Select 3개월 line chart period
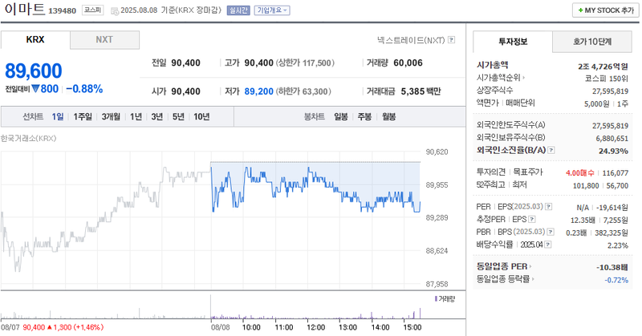This screenshot has height=336, width=642. coord(111,116)
